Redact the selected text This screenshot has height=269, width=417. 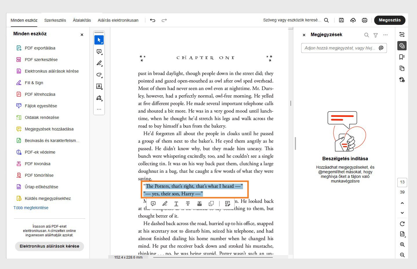[199, 204]
